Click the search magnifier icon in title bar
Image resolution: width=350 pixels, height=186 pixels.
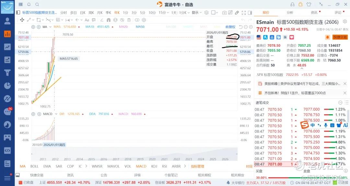click(37, 5)
